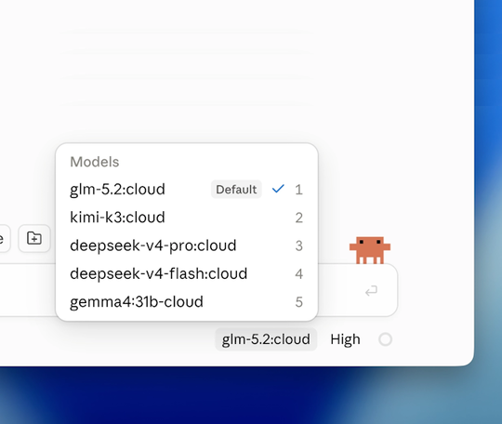The image size is (502, 424).
Task: Choose deepseek-v4-pro:cloud model
Action: [x=187, y=245]
